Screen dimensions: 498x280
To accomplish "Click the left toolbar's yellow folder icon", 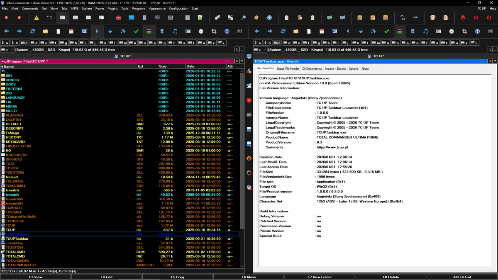I will click(x=45, y=32).
